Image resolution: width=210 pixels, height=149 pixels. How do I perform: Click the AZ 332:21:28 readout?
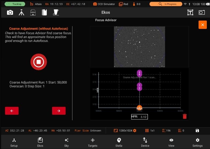click(15, 131)
